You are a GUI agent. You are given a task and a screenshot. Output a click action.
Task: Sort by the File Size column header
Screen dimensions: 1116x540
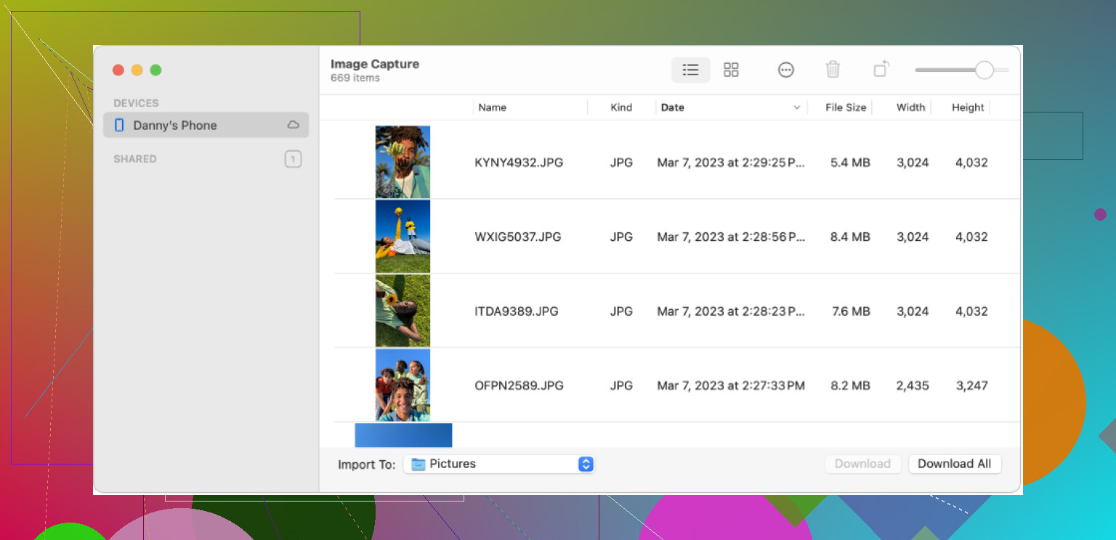pyautogui.click(x=846, y=107)
